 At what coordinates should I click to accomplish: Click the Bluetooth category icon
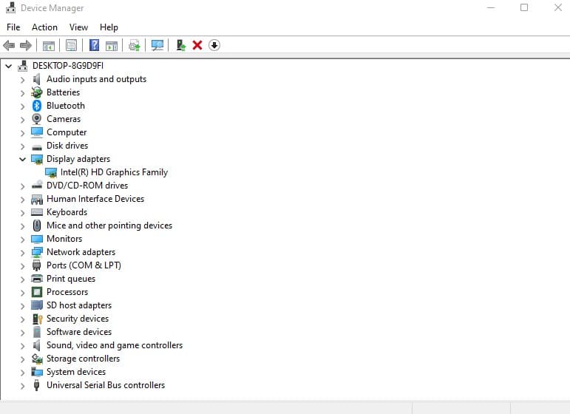[x=37, y=106]
